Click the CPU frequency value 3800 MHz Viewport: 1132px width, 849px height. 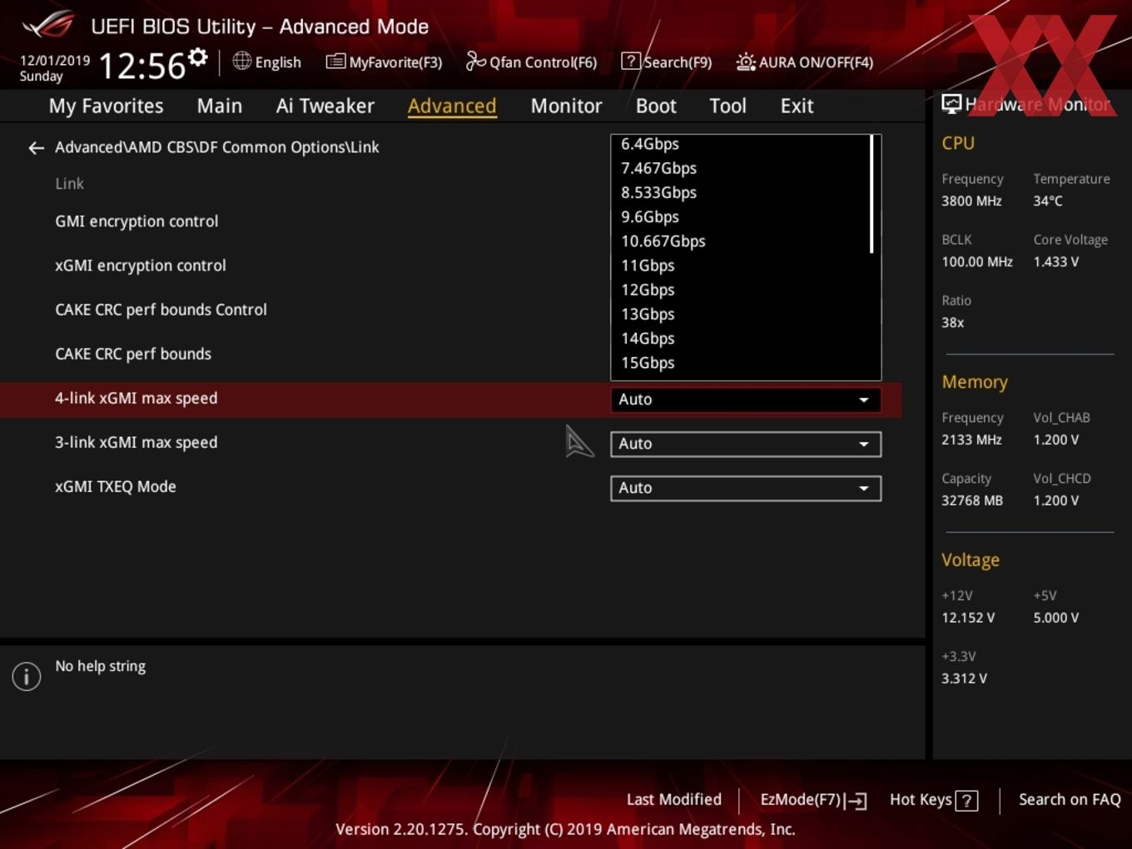[971, 201]
